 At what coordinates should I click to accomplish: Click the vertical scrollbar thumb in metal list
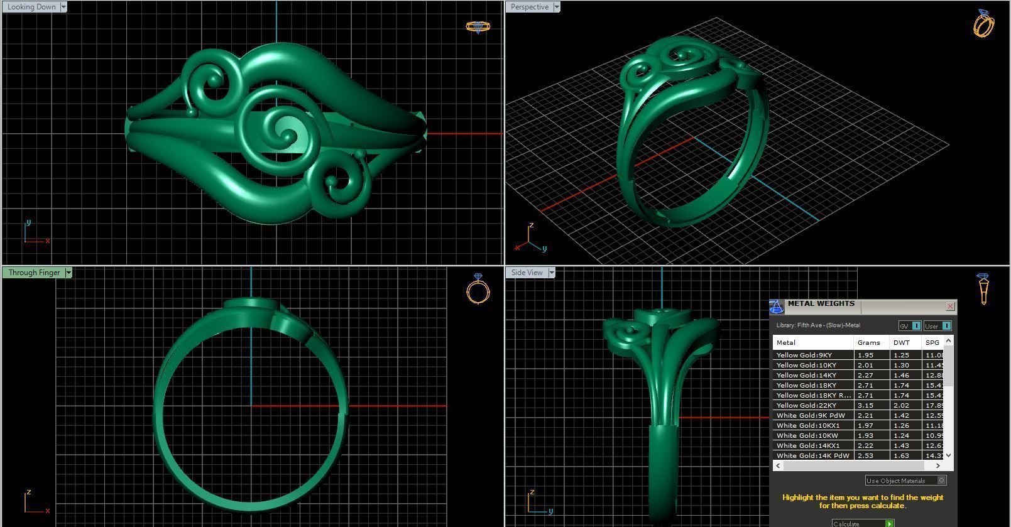(x=949, y=365)
